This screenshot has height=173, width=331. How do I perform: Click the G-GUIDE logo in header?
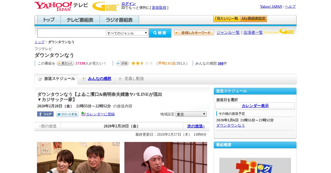click(106, 7)
